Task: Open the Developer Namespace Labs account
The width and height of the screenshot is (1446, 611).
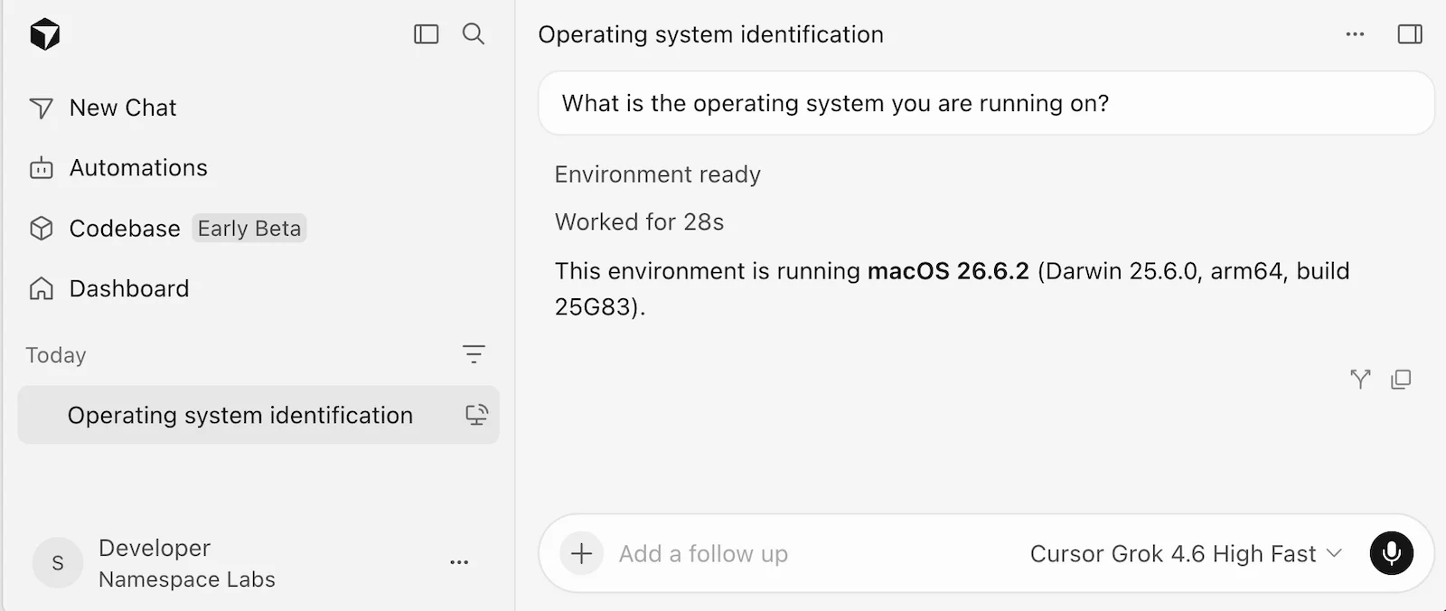Action: point(187,563)
